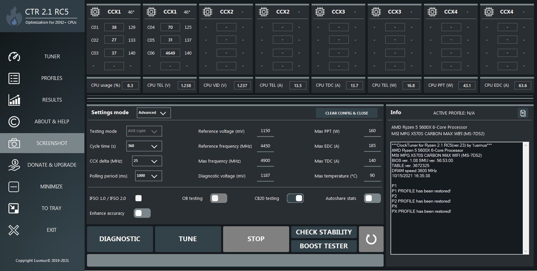Click the second CCX4 chip icon

[x=489, y=12]
